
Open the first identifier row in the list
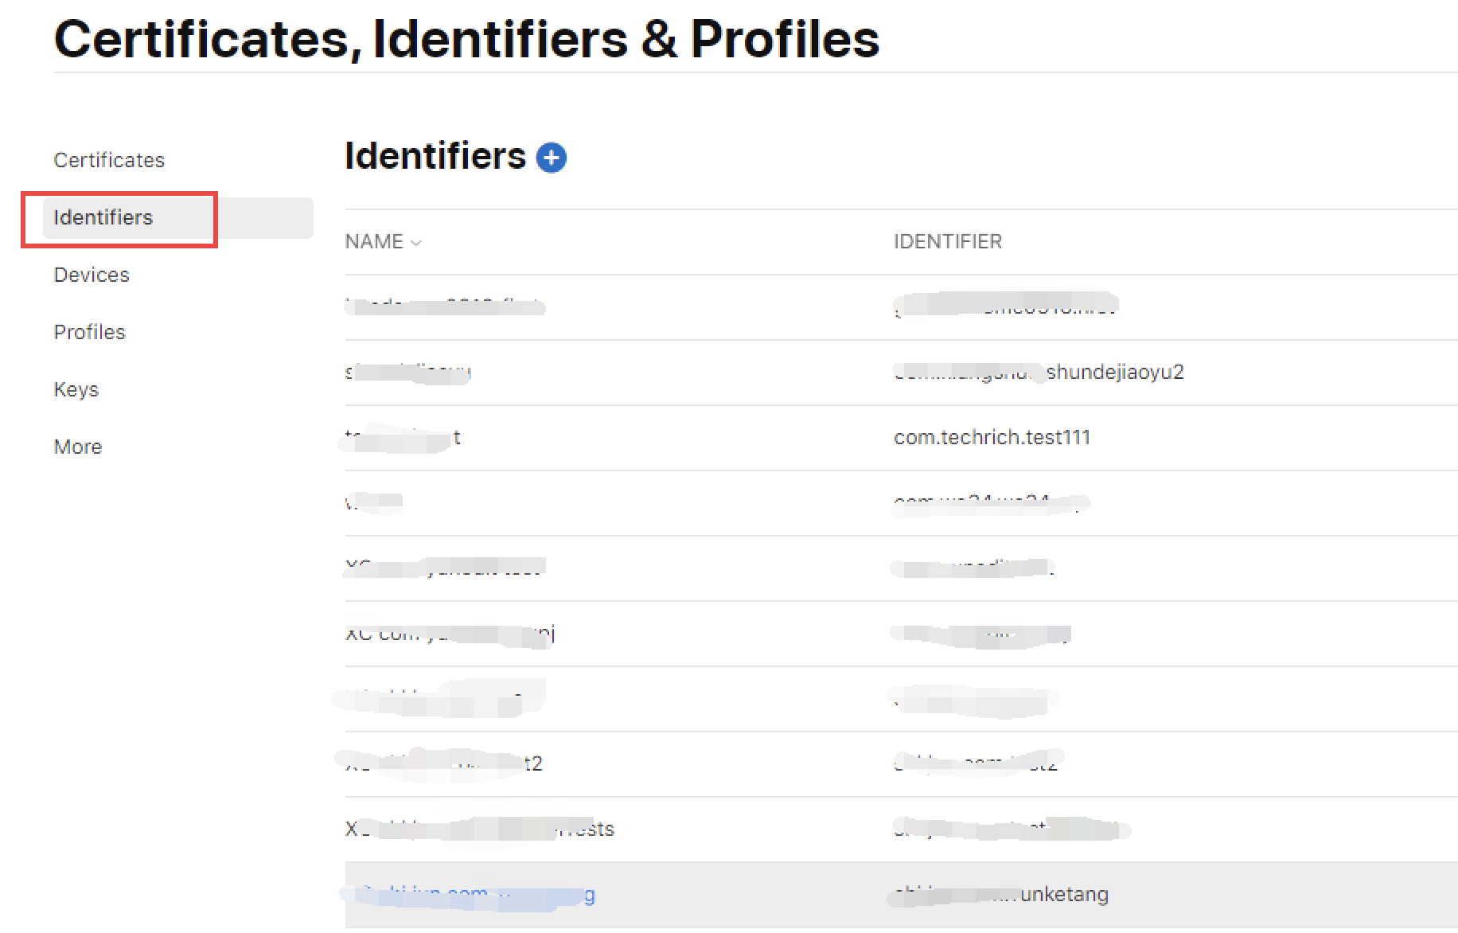tap(902, 307)
